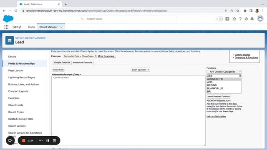This screenshot has width=267, height=150.
Task: Open the browser side panel icon
Action: point(251,11)
